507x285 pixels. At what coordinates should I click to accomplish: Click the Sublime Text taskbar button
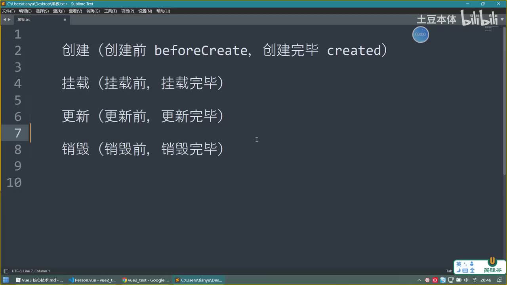(x=198, y=280)
